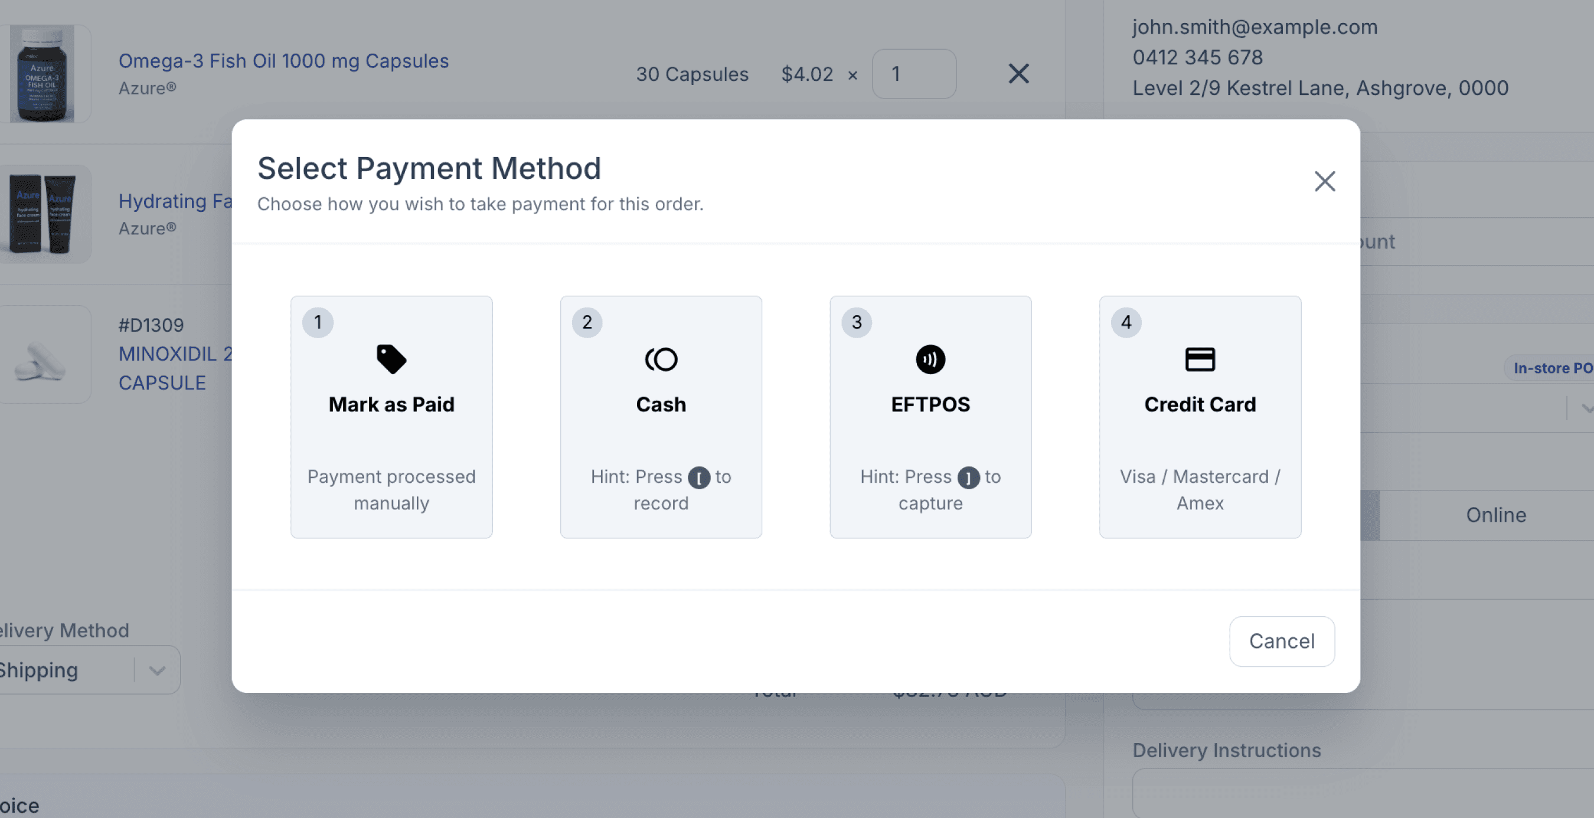Click the phone number 0412 345 678
The image size is (1594, 818).
pos(1197,58)
